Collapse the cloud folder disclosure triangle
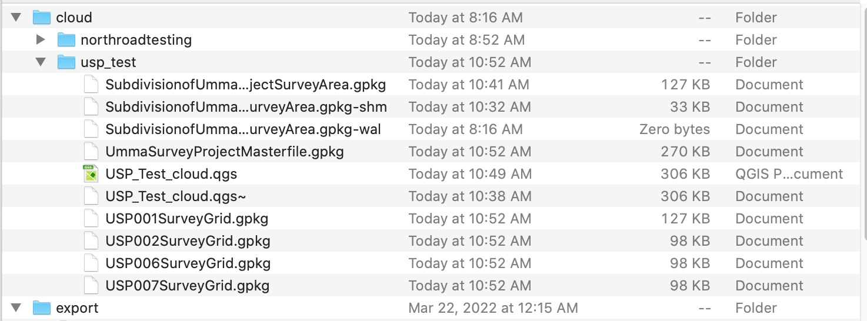 (16, 18)
